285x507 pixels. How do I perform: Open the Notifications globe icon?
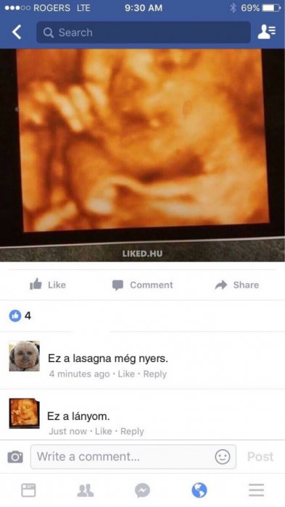tap(199, 490)
